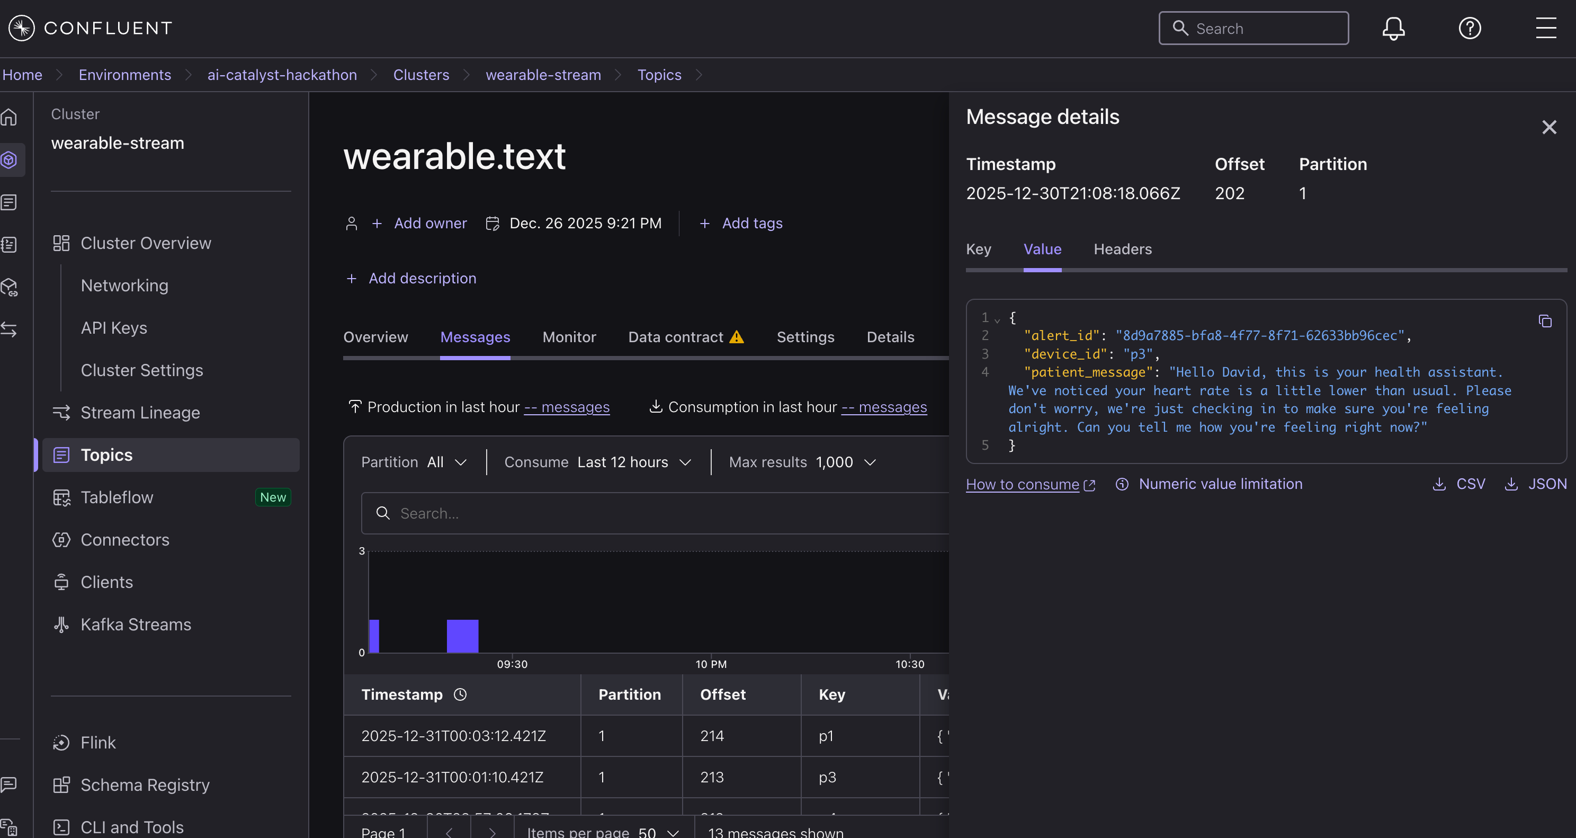The image size is (1576, 838).
Task: Click the Confluent logo icon
Action: 21,28
